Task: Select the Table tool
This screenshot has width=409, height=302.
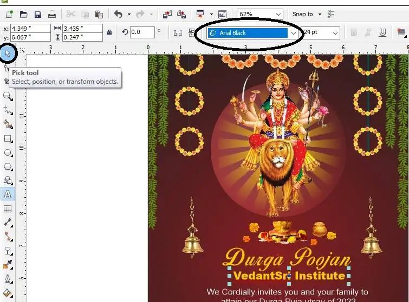Action: (8, 209)
